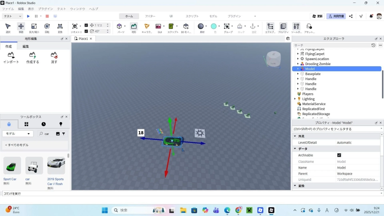This screenshot has height=216, width=384.
Task: Switch to the スクリプト ribbon tab
Action: [192, 16]
